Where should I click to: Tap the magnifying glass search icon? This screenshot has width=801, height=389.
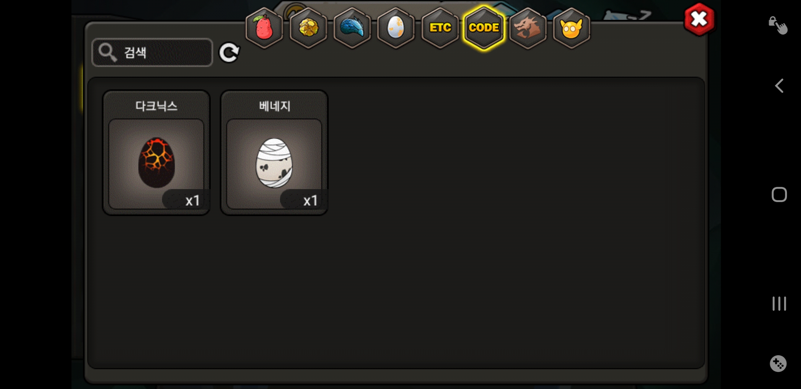click(108, 53)
